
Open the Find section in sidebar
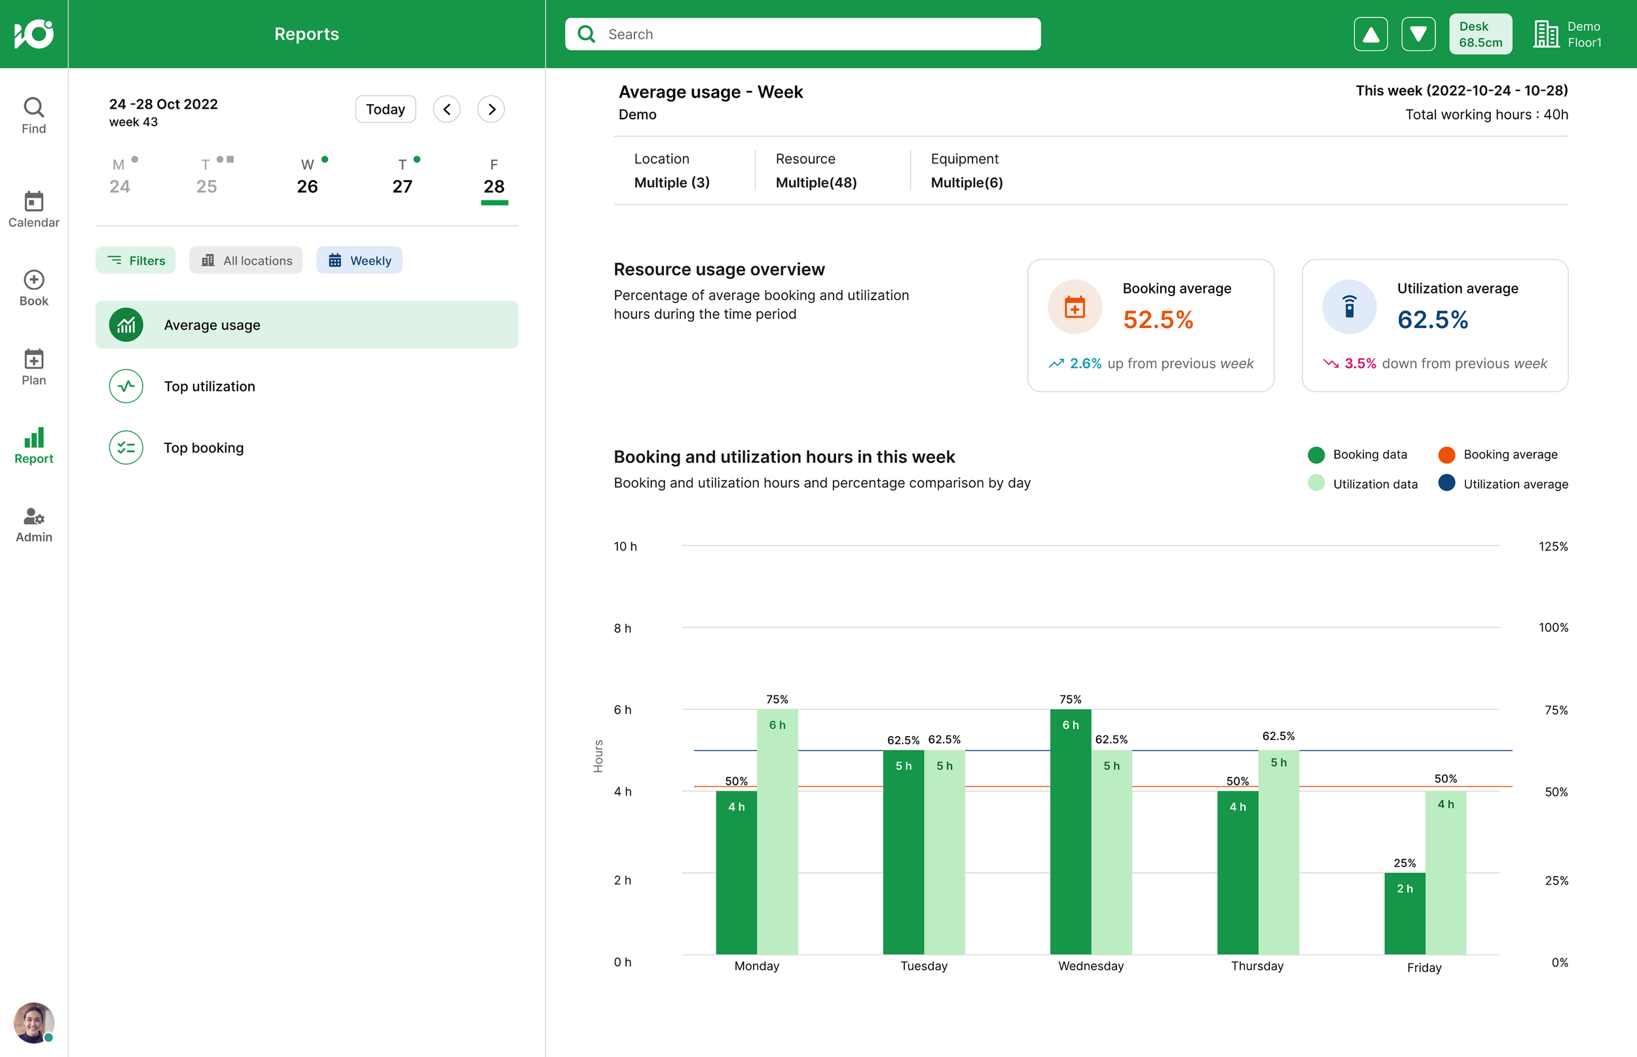tap(33, 115)
